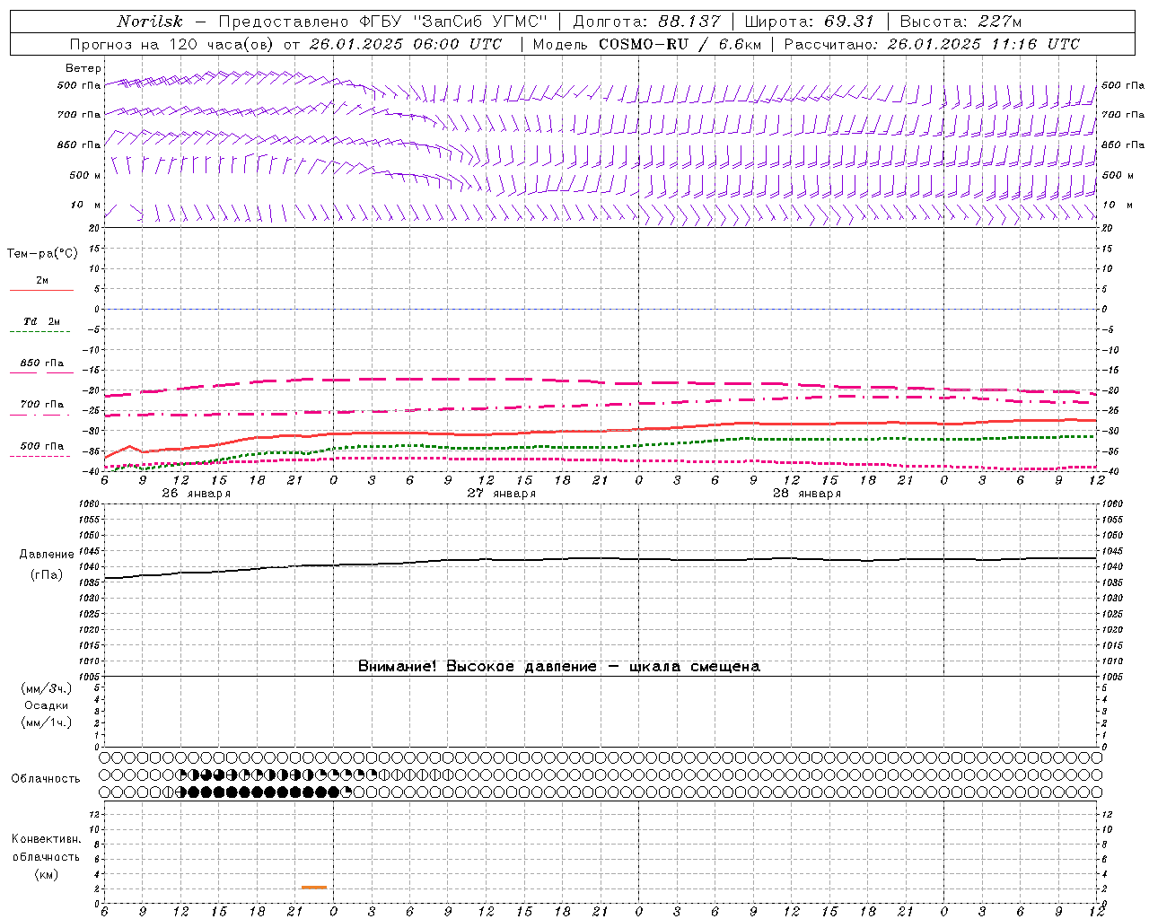Image resolution: width=1149 pixels, height=919 pixels.
Task: Click the pink dashed '500 гПа' legend sample
Action: 40,456
